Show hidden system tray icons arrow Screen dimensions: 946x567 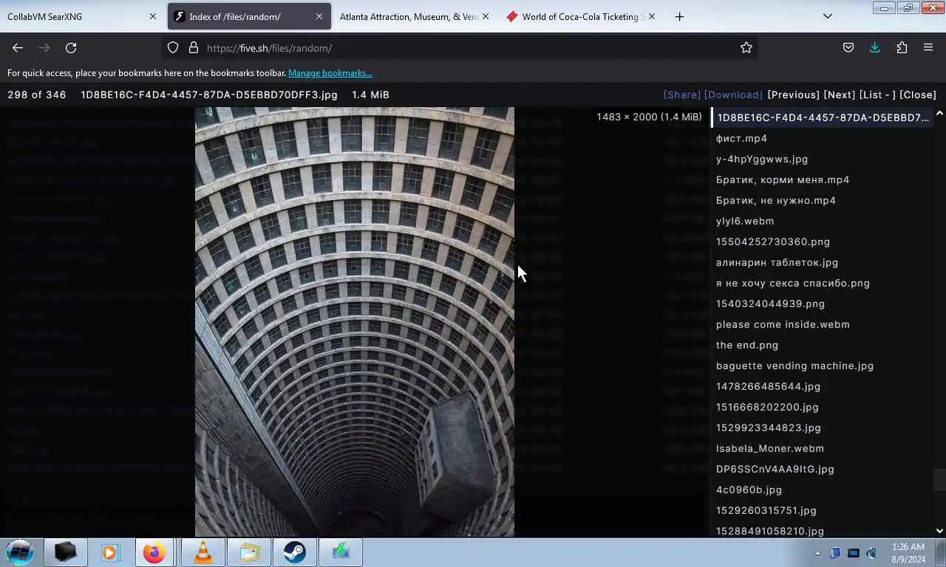pos(817,553)
